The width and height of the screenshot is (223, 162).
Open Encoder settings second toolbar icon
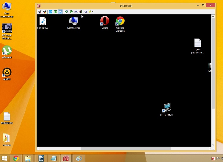(45, 12)
